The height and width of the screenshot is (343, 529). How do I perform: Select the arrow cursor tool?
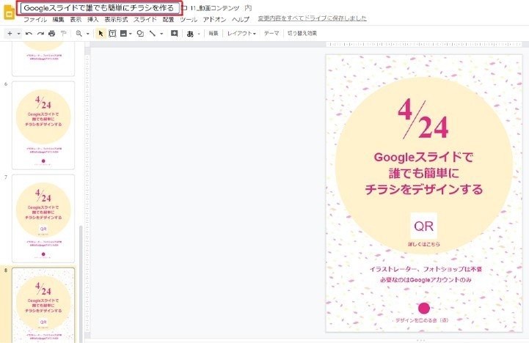pos(101,34)
